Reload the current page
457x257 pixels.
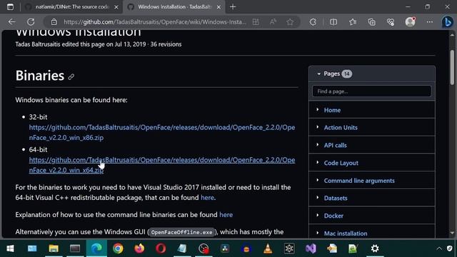point(31,22)
